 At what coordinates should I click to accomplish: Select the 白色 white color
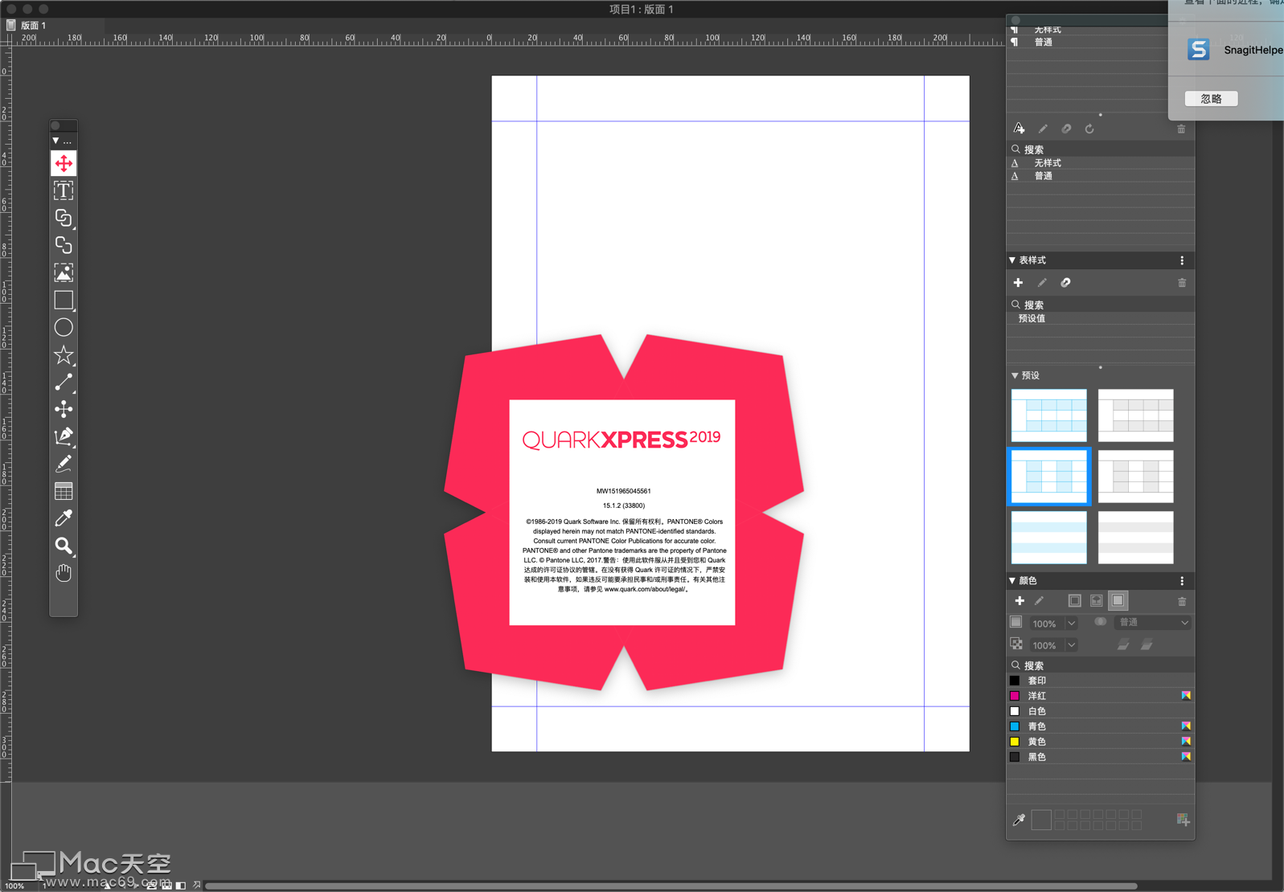(1100, 711)
